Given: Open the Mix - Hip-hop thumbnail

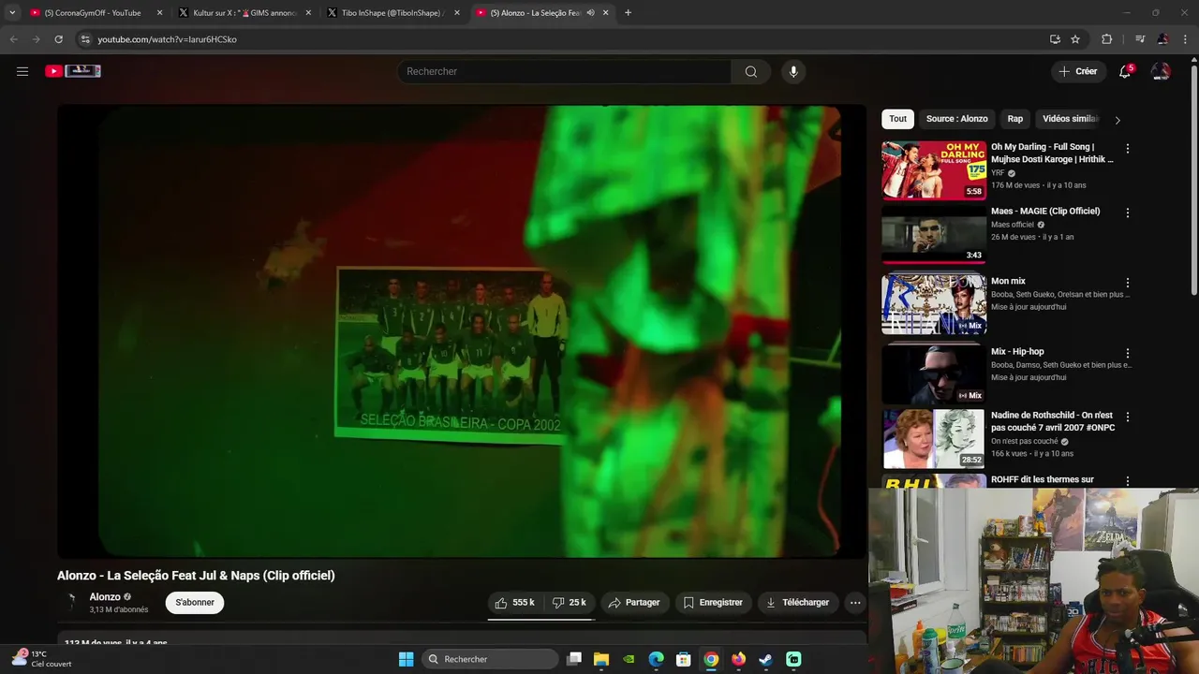Looking at the screenshot, I should click(934, 374).
